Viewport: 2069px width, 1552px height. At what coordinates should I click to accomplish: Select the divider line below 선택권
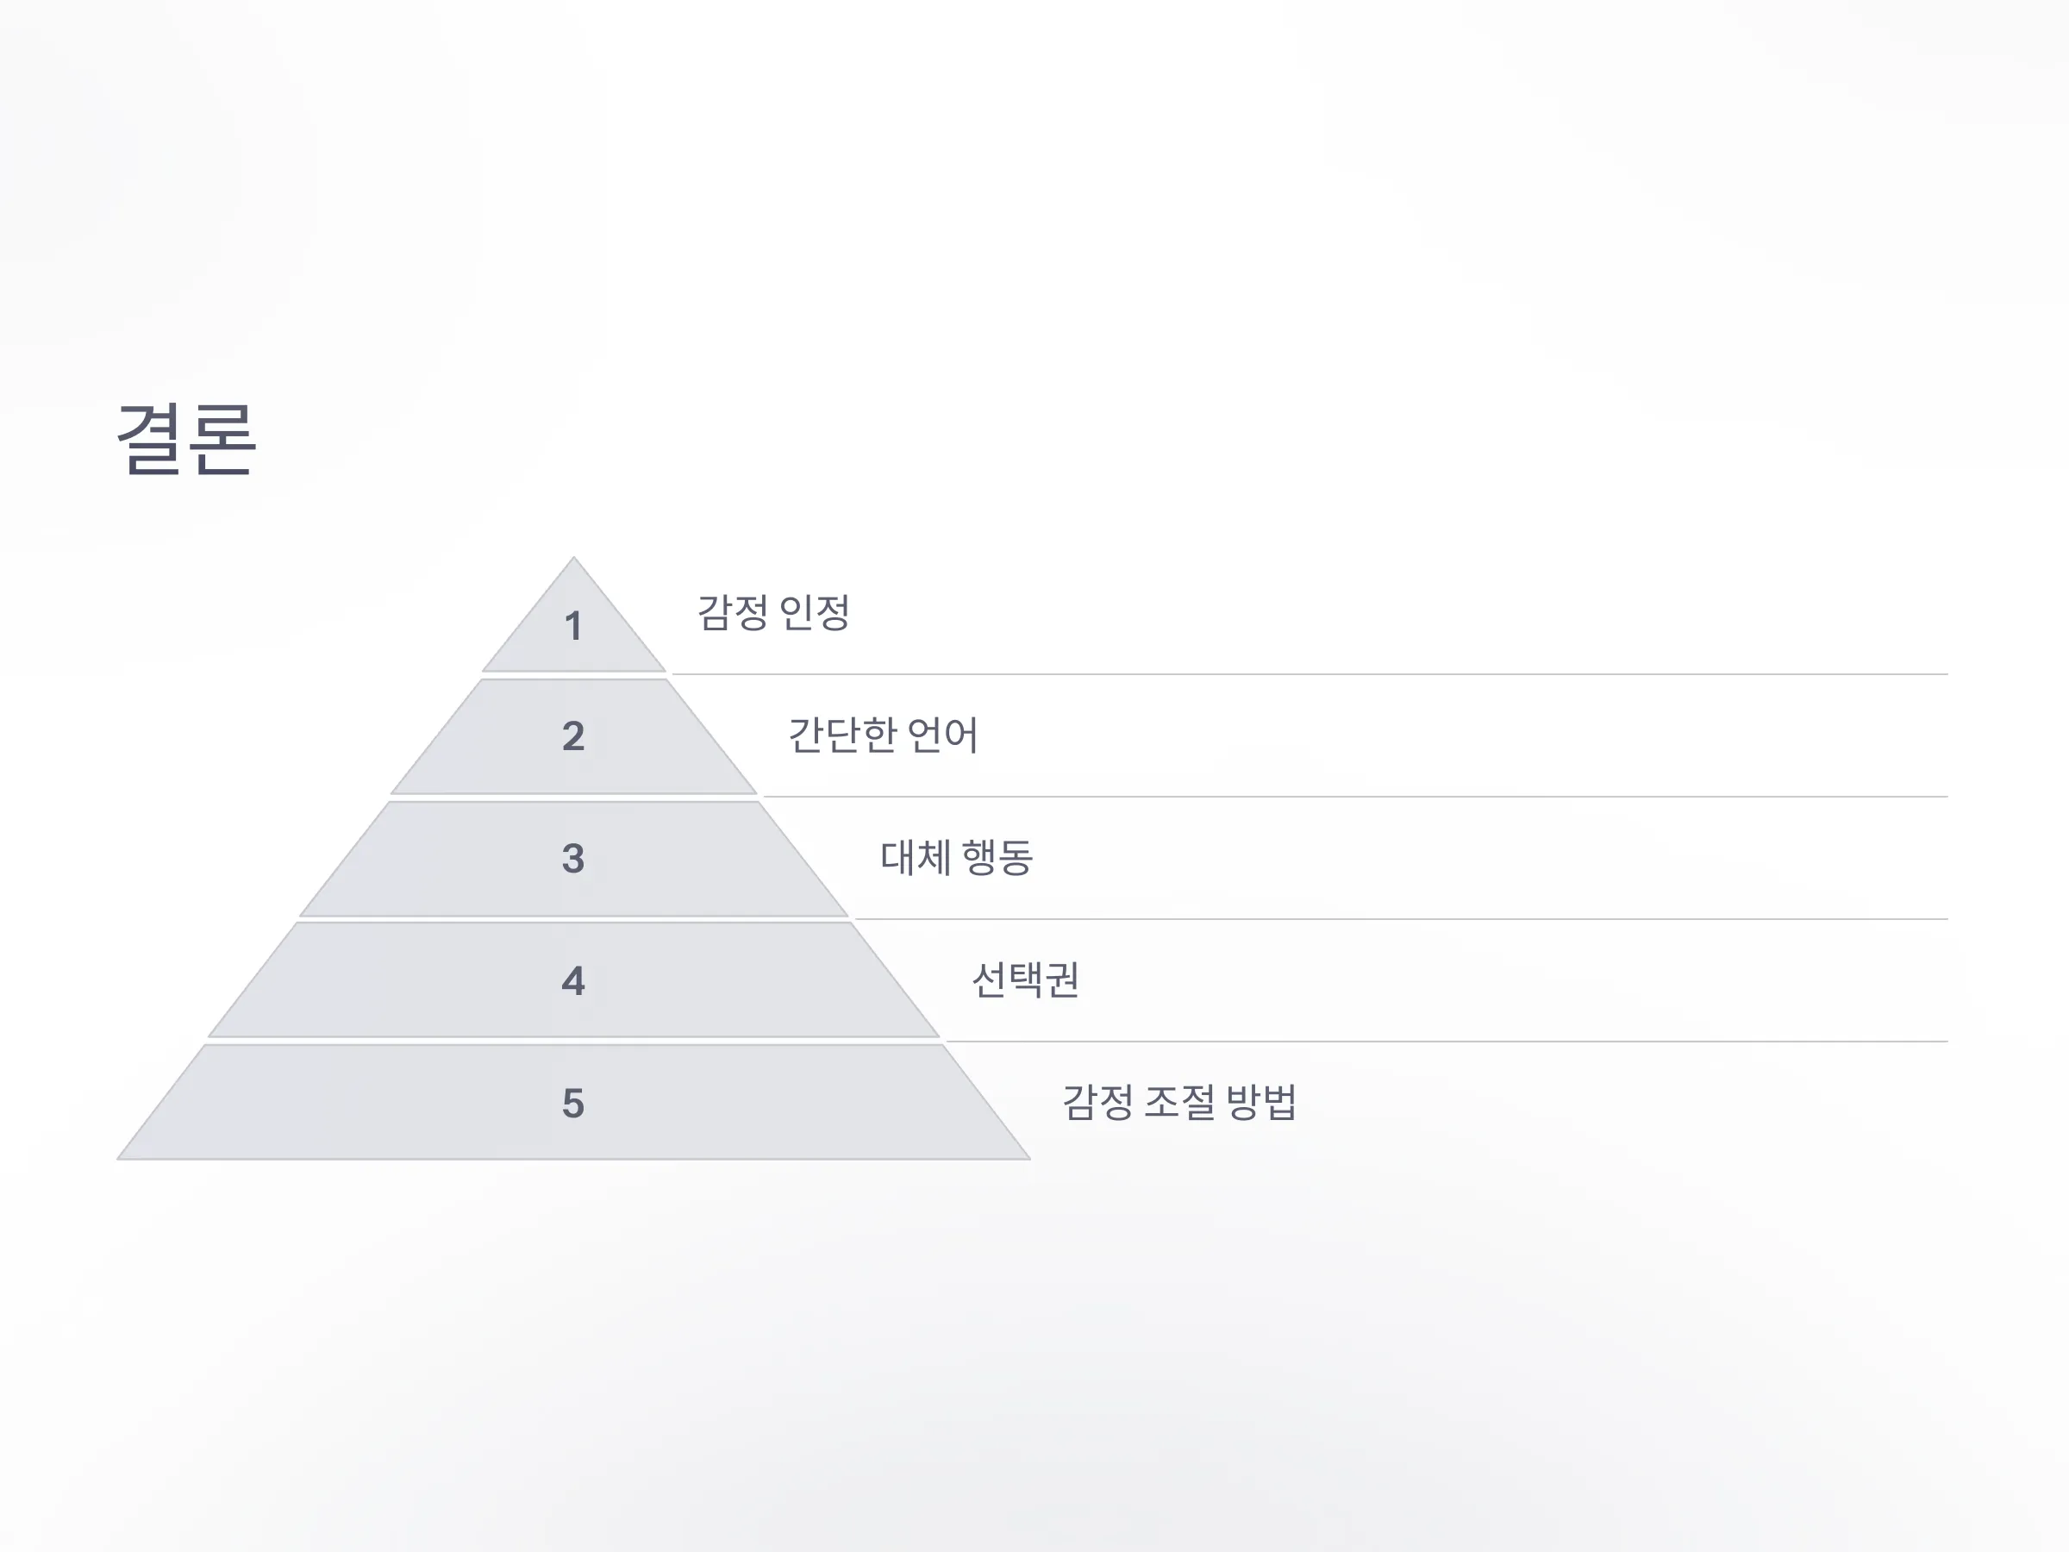tap(1447, 1042)
